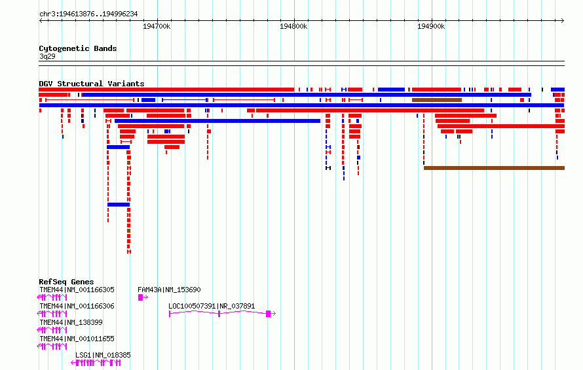Select the blue variant bar ending near 194820k

tap(217, 121)
